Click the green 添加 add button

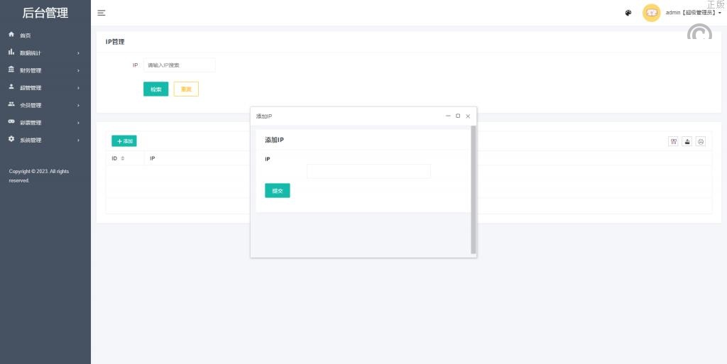124,141
